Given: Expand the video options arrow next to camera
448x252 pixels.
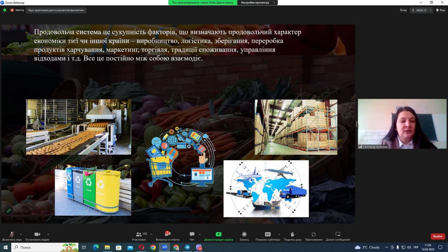Looking at the screenshot, I should tap(48, 234).
